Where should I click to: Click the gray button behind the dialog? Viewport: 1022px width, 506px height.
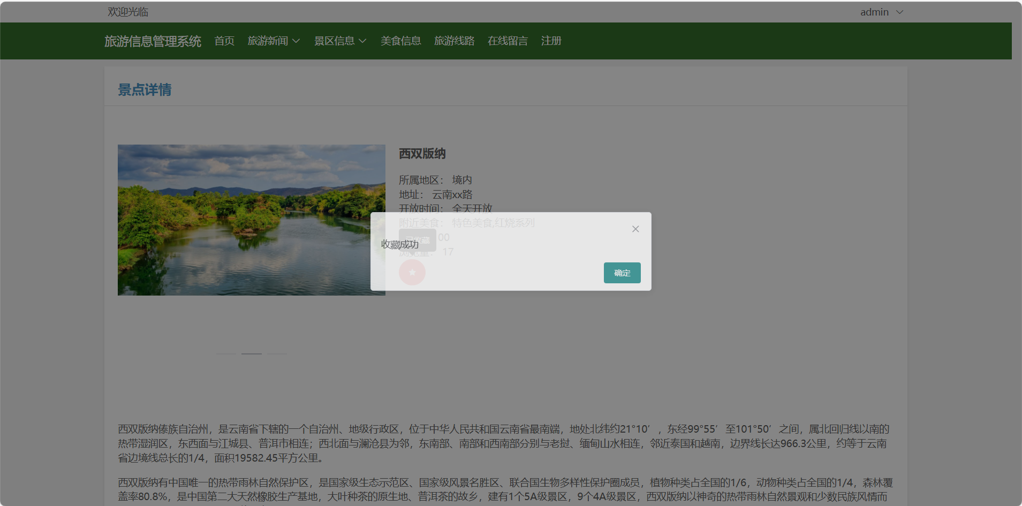point(417,240)
